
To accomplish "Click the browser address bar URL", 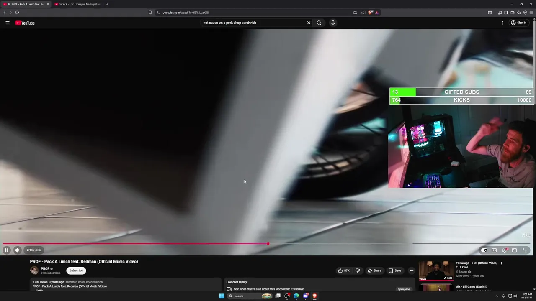I will tap(186, 13).
